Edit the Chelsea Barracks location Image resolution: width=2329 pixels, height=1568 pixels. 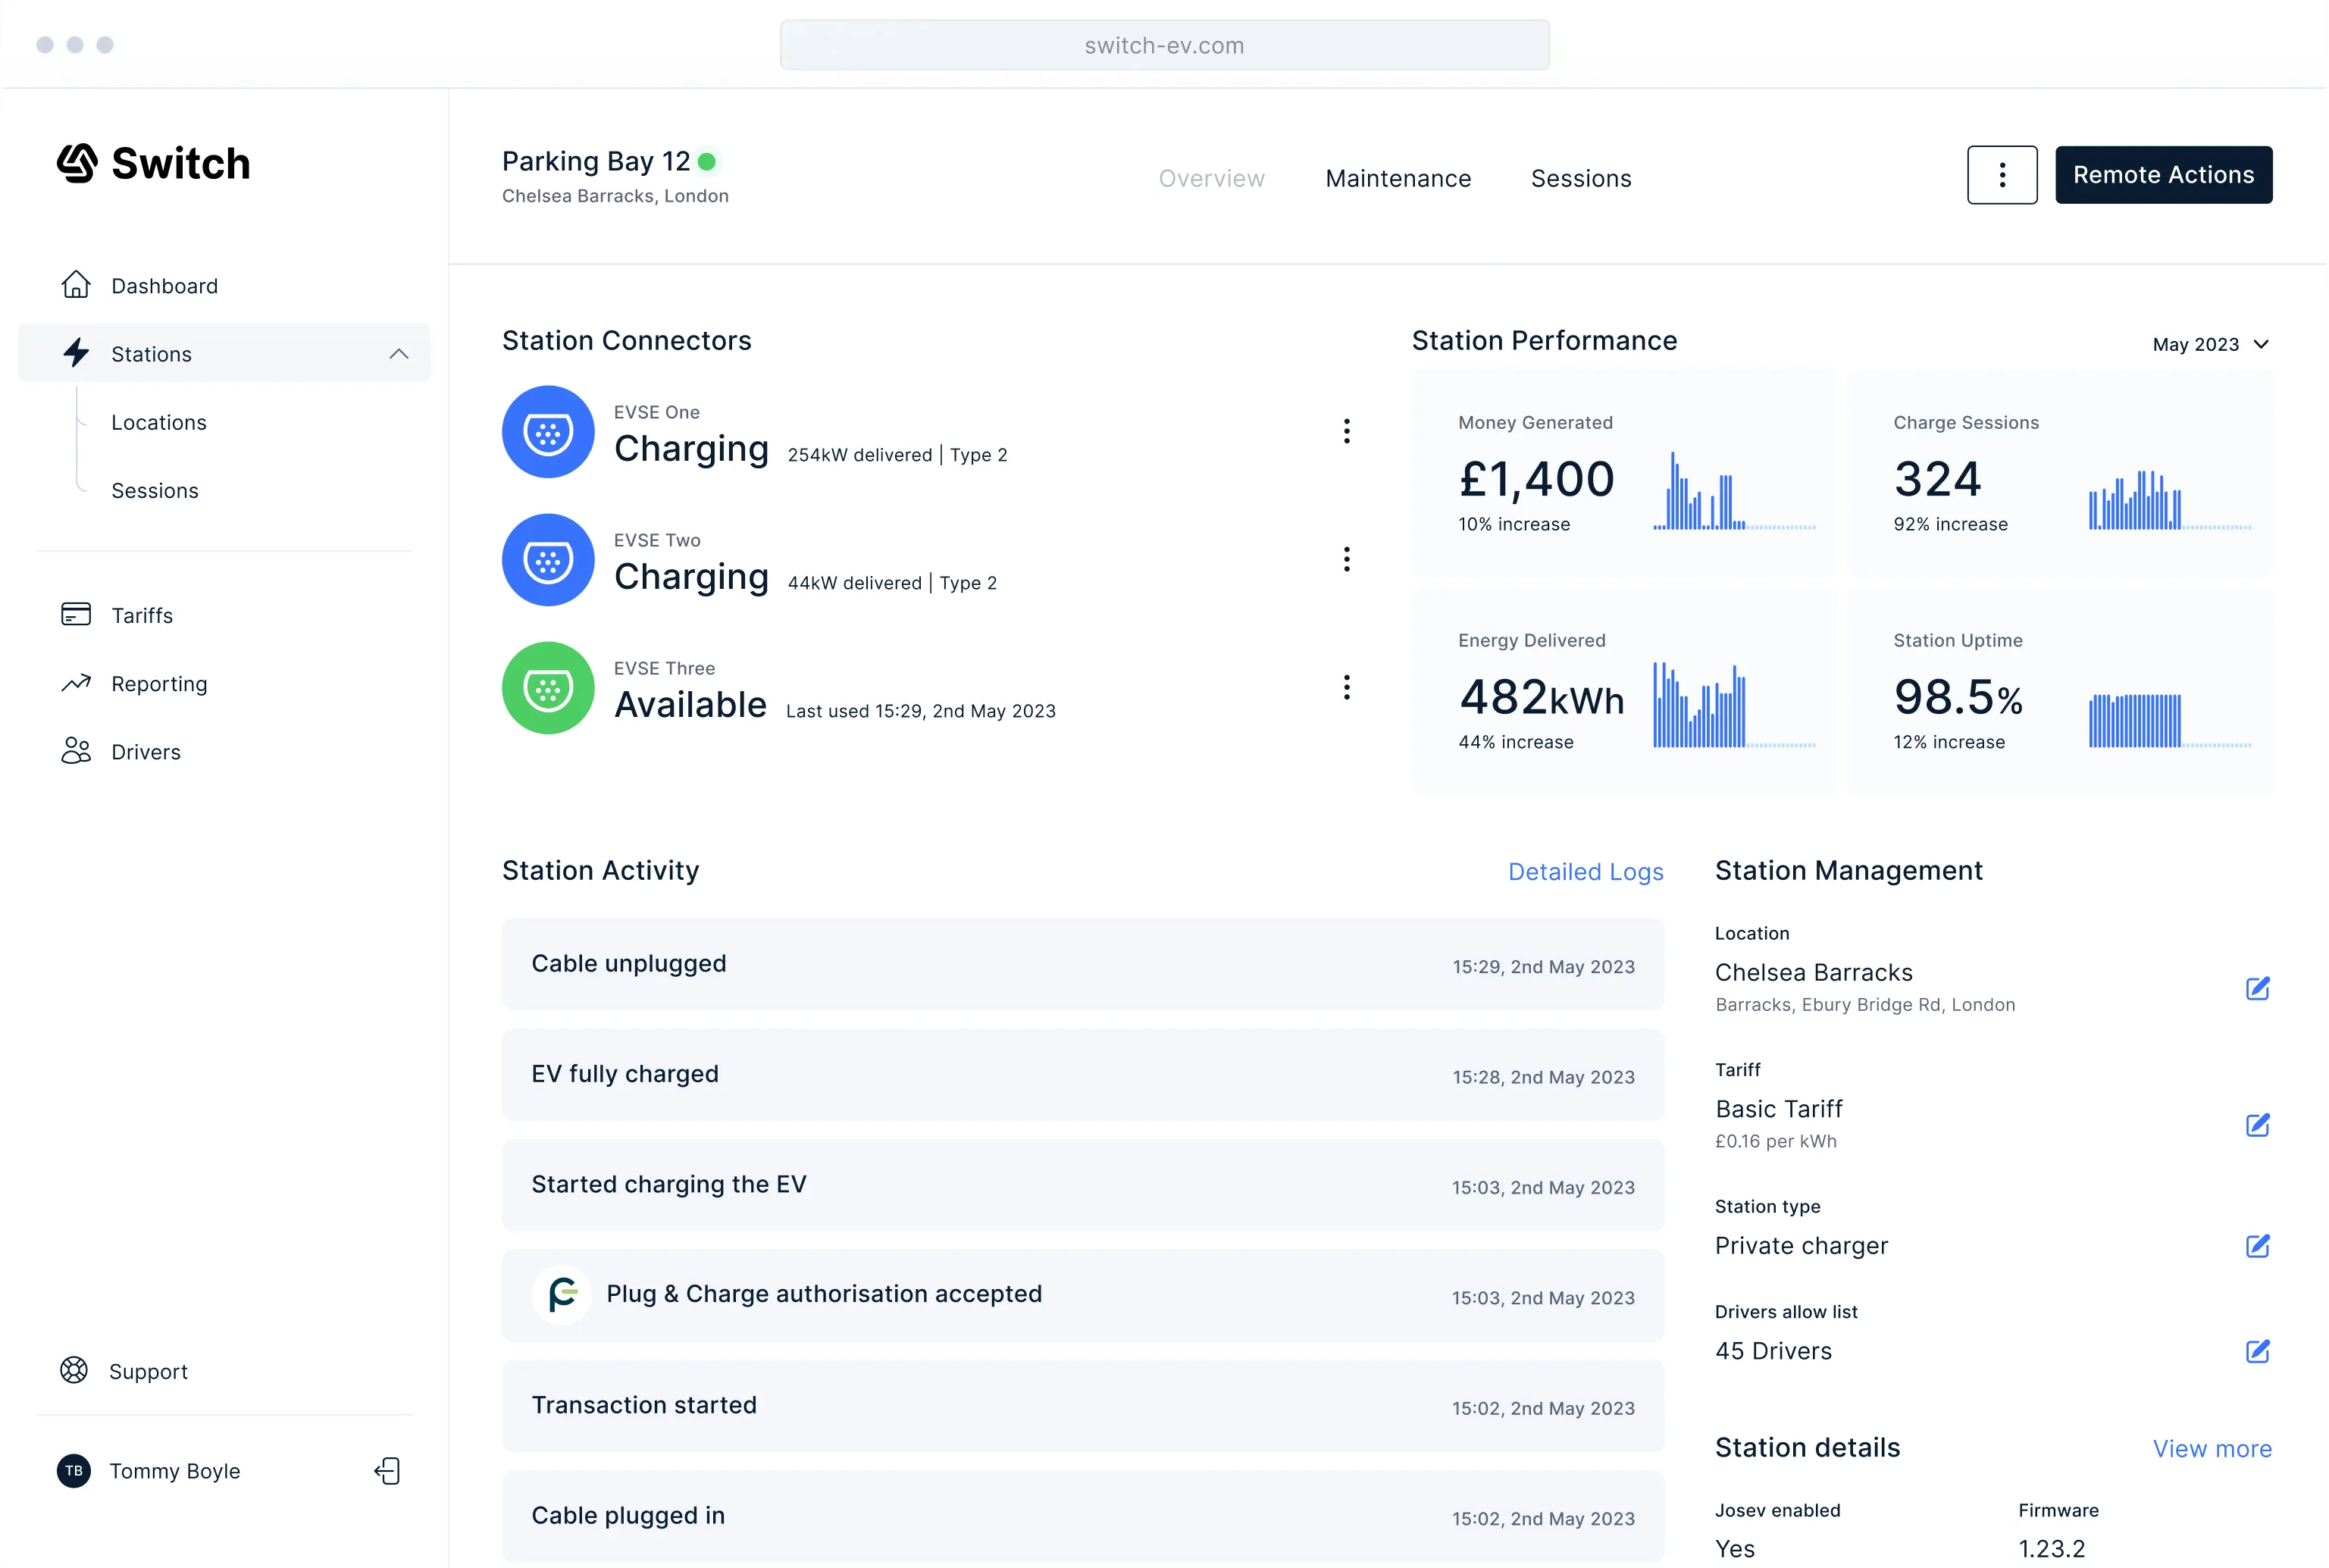pos(2256,988)
